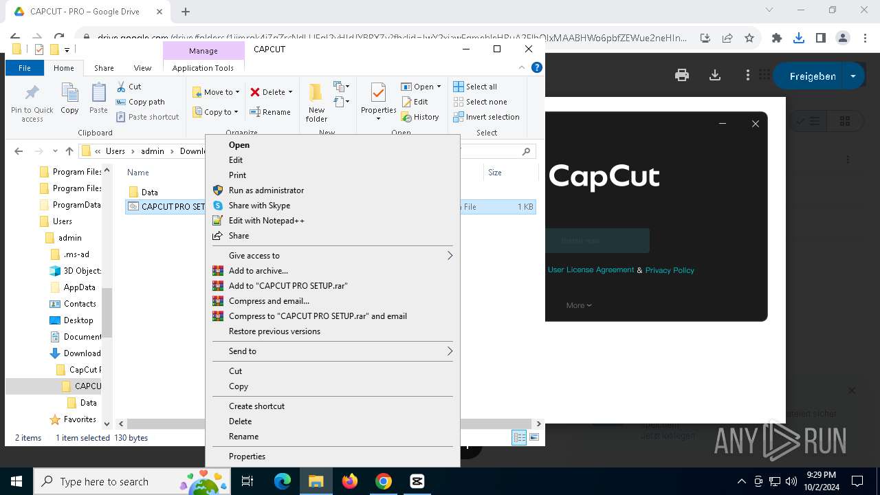The height and width of the screenshot is (495, 880).
Task: Expand Send to submenu
Action: coord(332,351)
